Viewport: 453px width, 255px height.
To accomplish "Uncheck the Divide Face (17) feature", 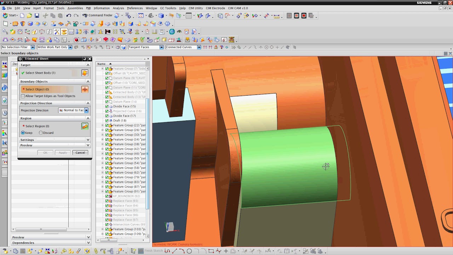I will (107, 116).
